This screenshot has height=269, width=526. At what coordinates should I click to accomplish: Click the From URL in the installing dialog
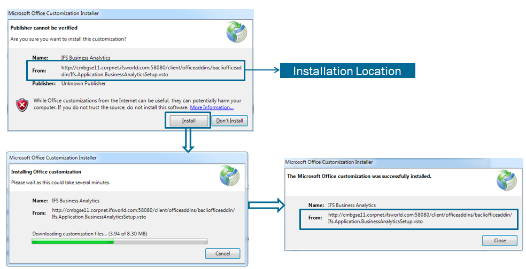(144, 213)
